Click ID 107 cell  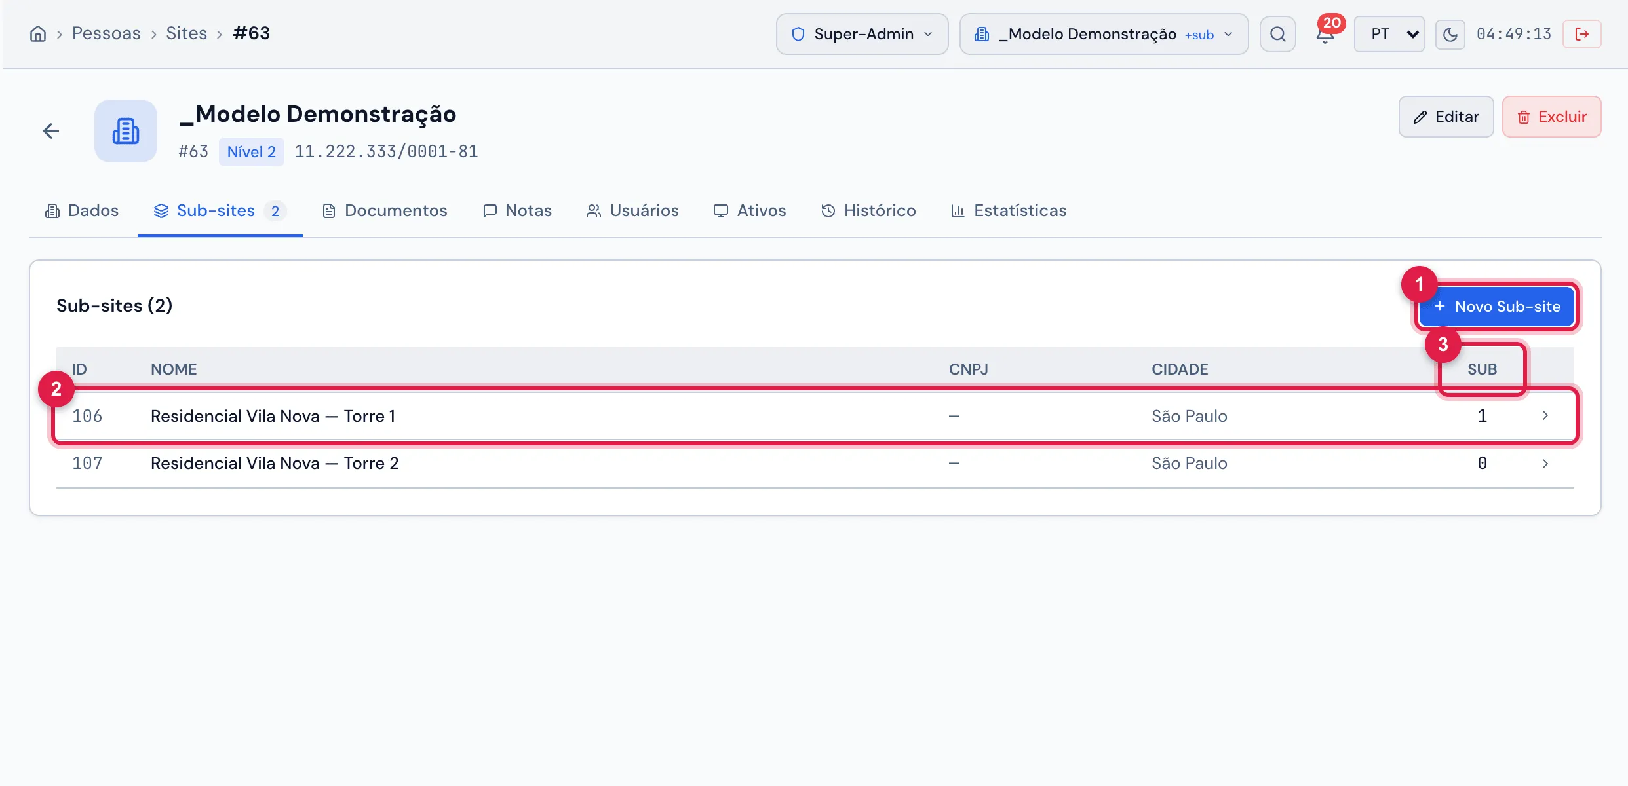pyautogui.click(x=87, y=464)
